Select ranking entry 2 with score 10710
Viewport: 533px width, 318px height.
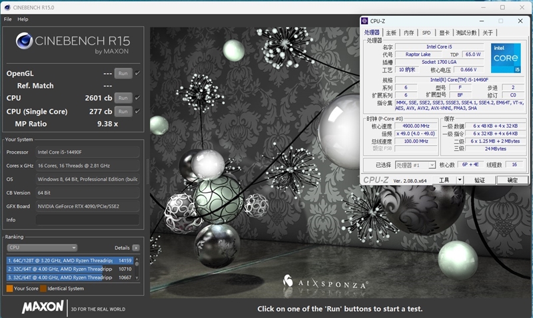(x=70, y=269)
